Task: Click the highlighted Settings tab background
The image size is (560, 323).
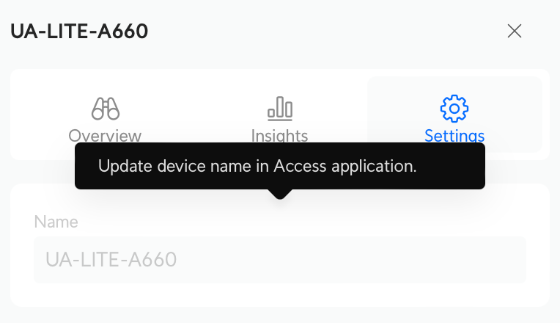Action: (506, 95)
